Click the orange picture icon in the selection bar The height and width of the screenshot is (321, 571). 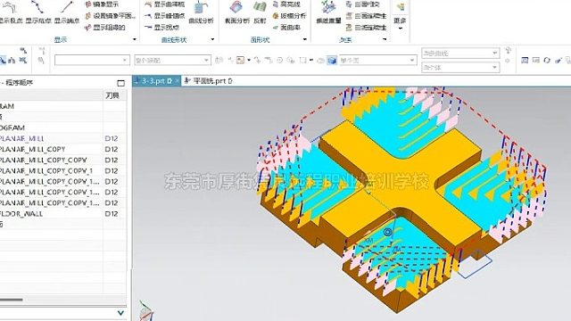point(240,60)
